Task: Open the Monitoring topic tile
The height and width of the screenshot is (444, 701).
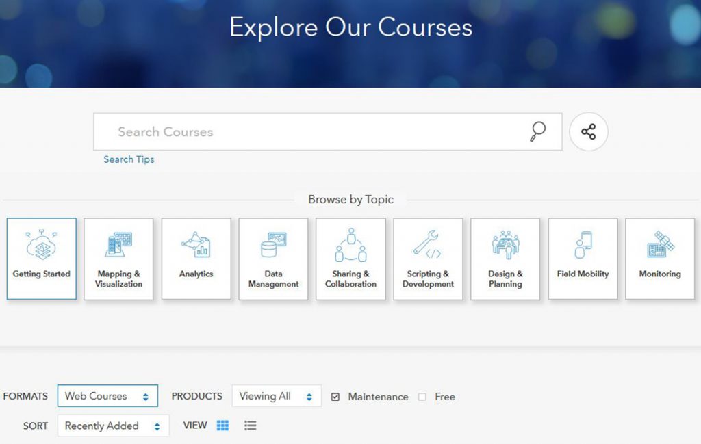Action: 660,258
